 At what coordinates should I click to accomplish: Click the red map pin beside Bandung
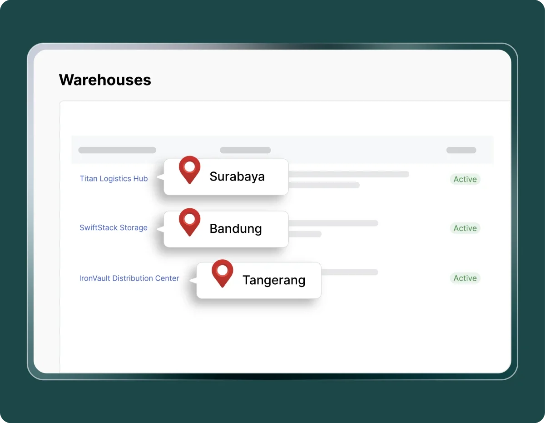tap(189, 222)
